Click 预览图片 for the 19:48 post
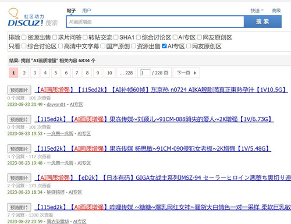The image size is (291, 224). pyautogui.click(x=19, y=149)
